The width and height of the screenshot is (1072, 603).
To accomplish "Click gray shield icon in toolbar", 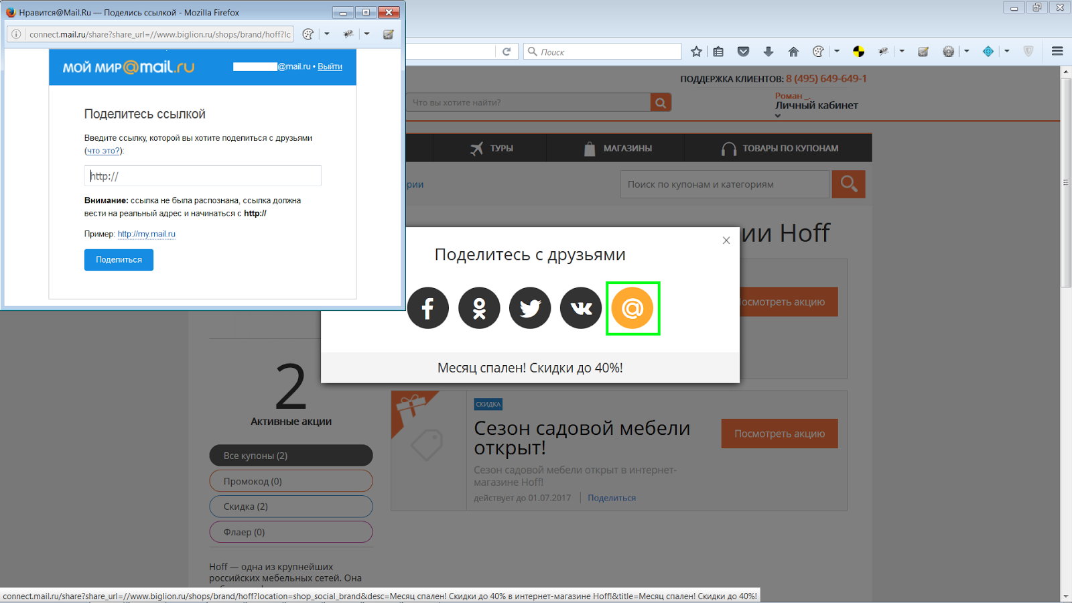I will [x=1028, y=52].
